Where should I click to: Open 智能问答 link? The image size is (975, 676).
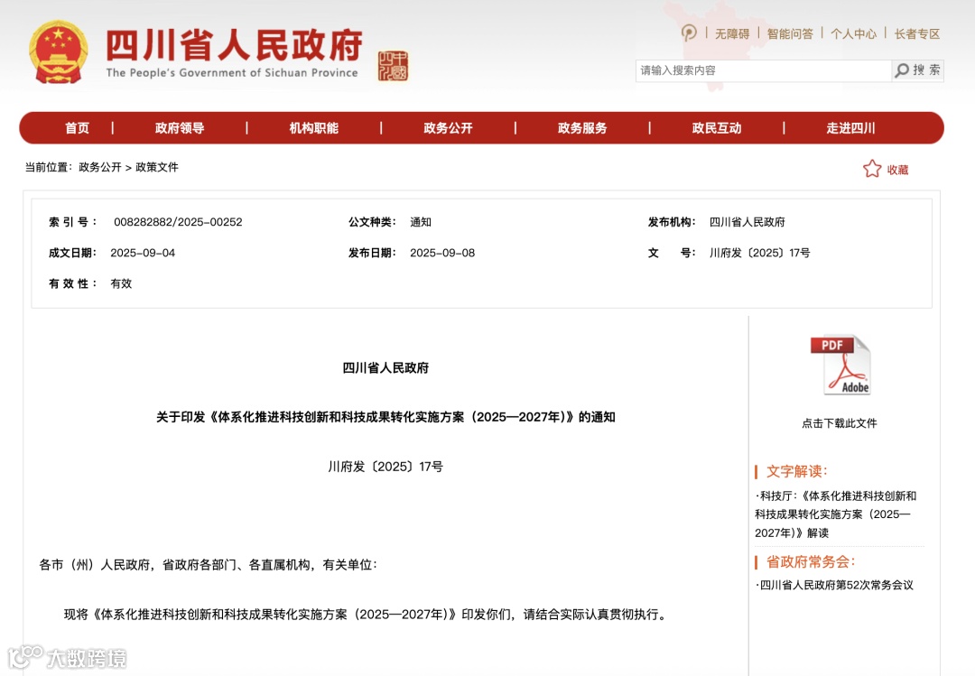(x=790, y=33)
